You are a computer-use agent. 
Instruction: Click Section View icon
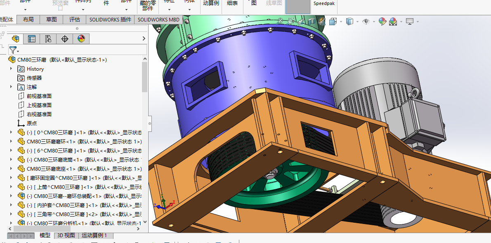pyautogui.click(x=311, y=21)
